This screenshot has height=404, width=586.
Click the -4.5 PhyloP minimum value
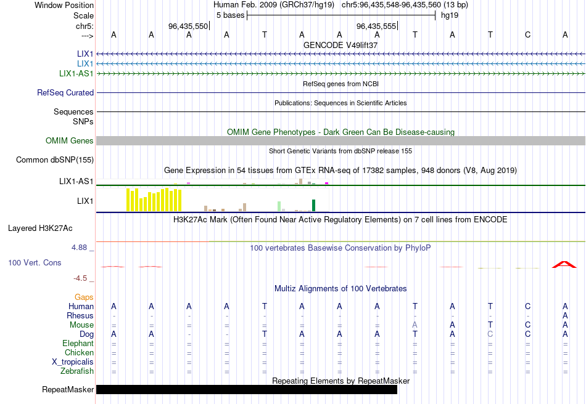pos(80,278)
